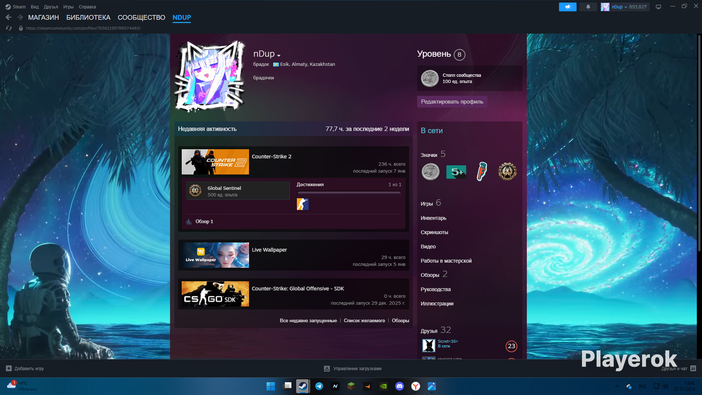Open the Вид menu
The height and width of the screenshot is (395, 702).
(x=35, y=7)
